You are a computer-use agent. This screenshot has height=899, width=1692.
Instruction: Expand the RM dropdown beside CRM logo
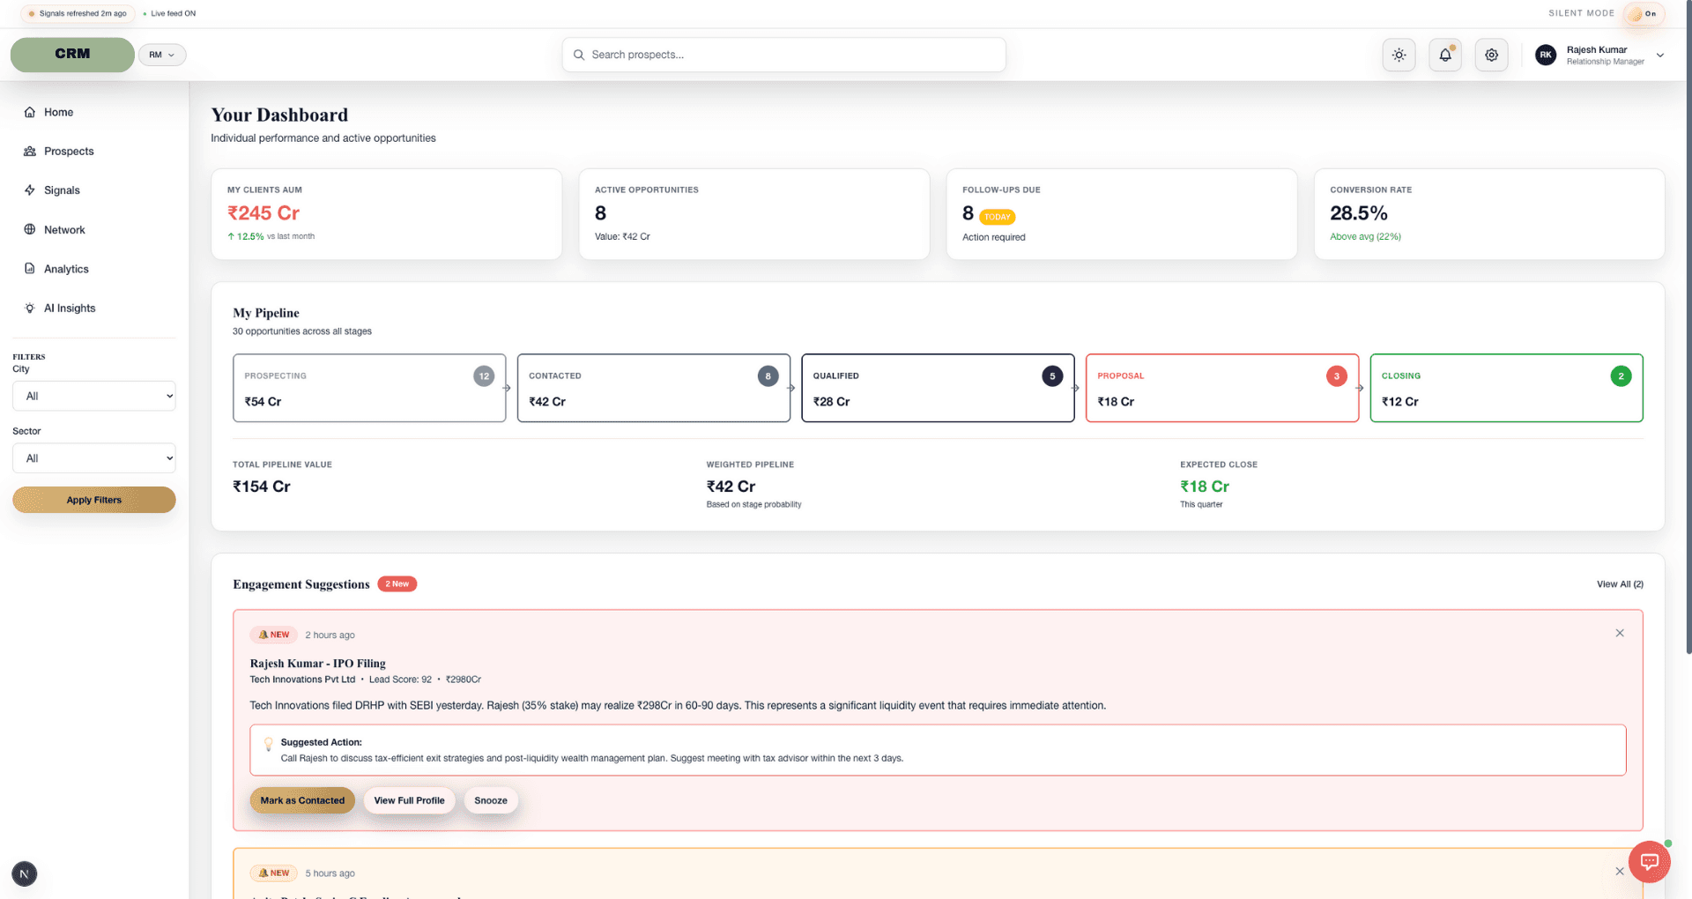point(162,54)
